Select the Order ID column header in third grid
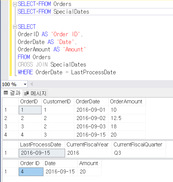 (x=31, y=163)
